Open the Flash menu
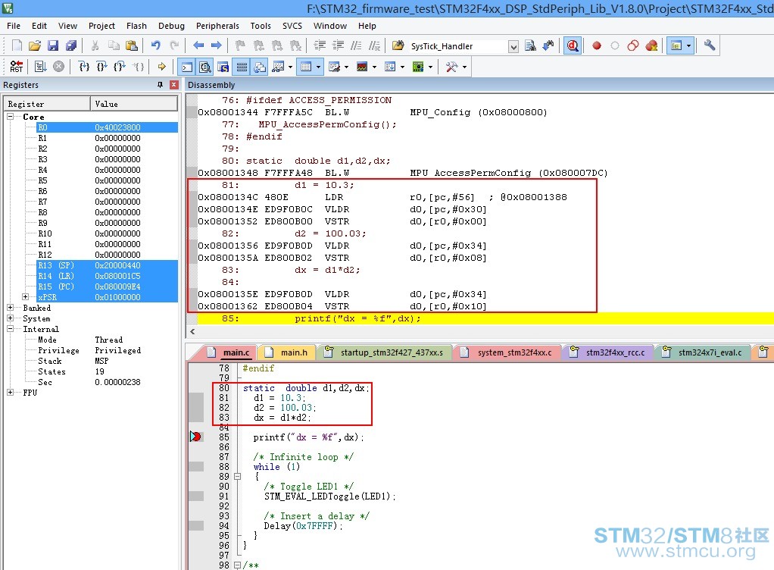 (136, 26)
